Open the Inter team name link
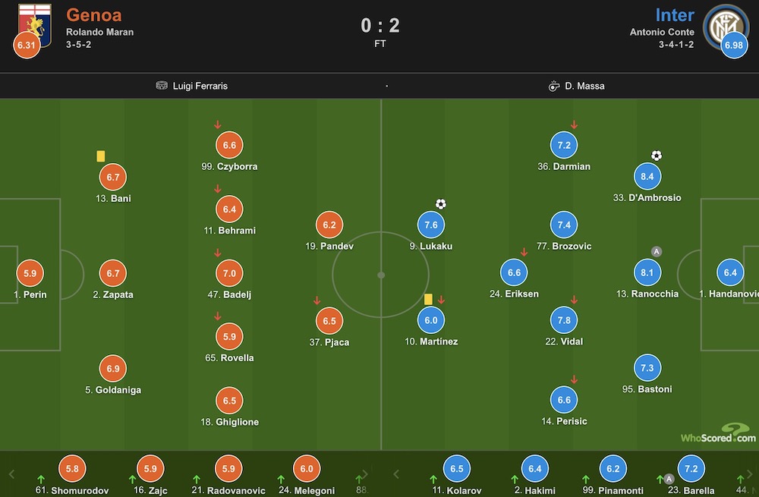 coord(675,15)
